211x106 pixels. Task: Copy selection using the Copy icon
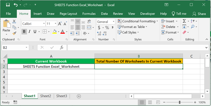click(14, 27)
